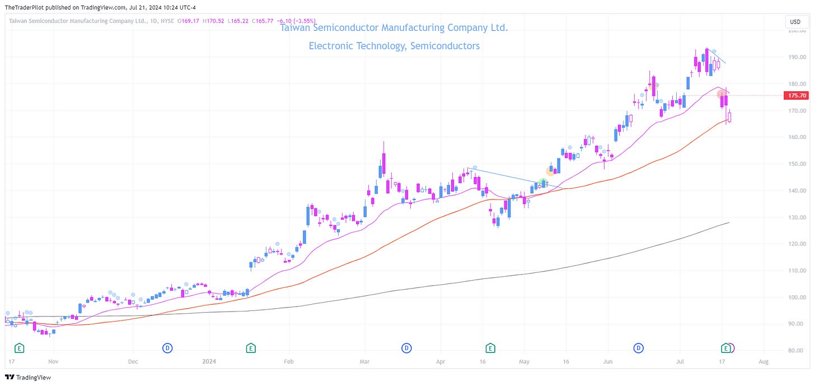Click the high value H170.52
This screenshot has width=815, height=386.
tap(213, 22)
